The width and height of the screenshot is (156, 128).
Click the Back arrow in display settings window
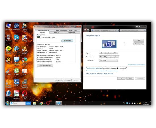point(85,30)
